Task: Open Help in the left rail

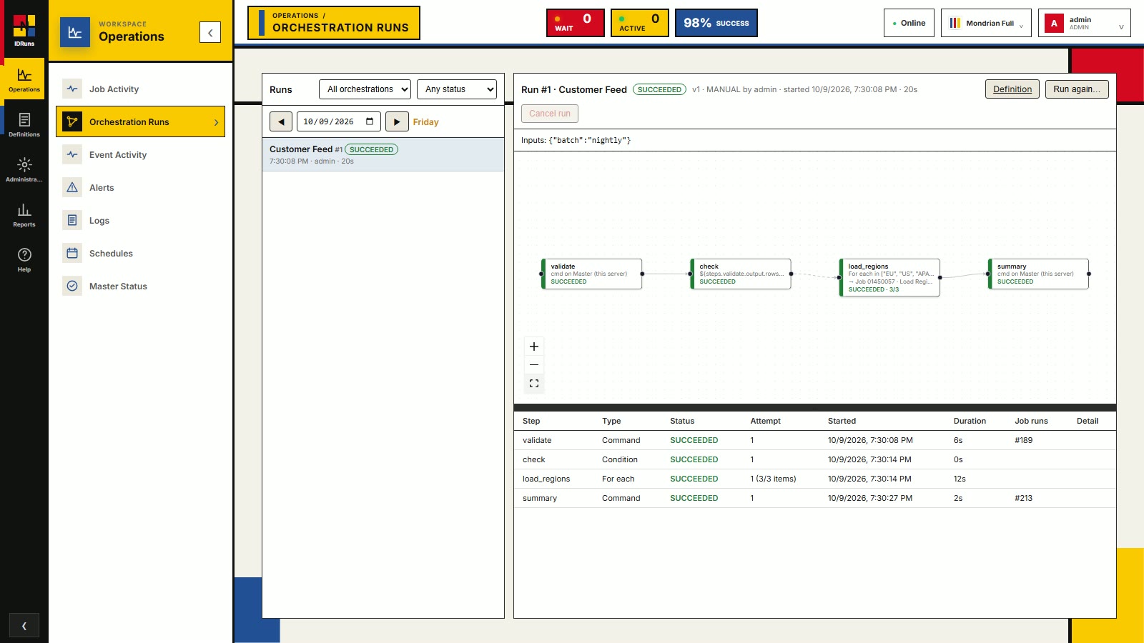Action: pos(24,259)
